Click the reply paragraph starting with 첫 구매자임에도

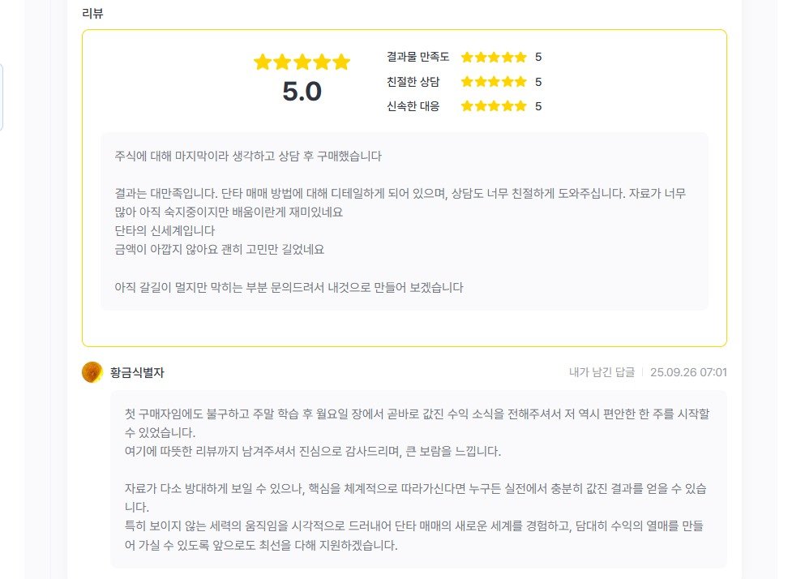click(417, 422)
